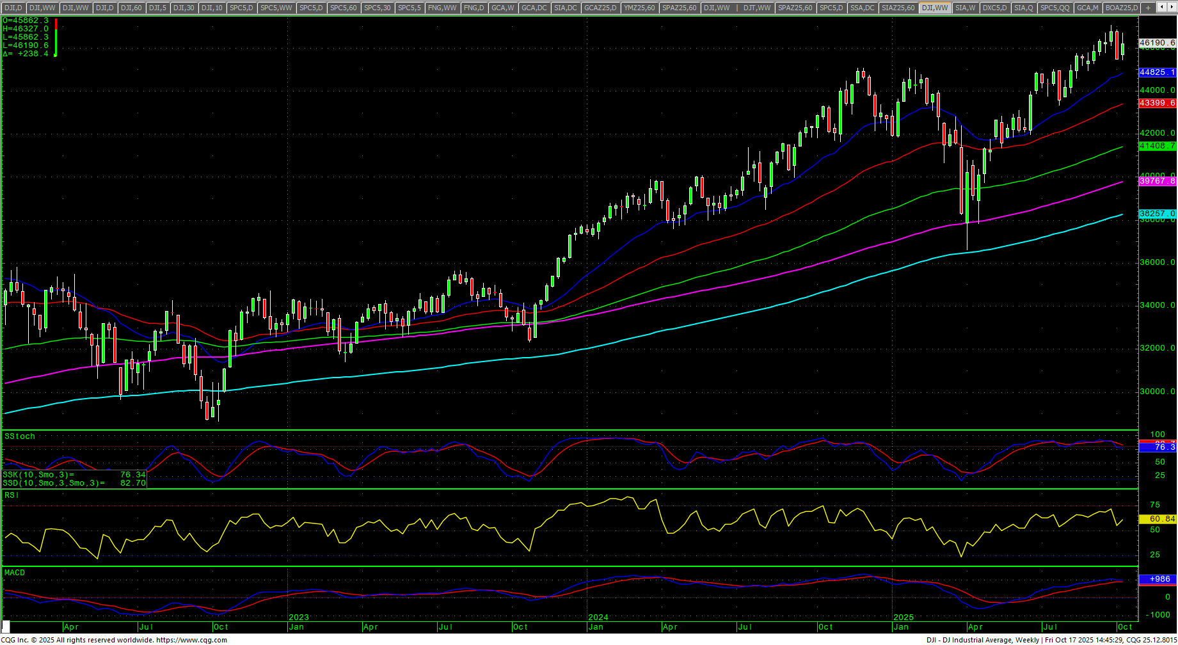Click the plus icon to add a new tab
The height and width of the screenshot is (645, 1178).
click(1148, 8)
